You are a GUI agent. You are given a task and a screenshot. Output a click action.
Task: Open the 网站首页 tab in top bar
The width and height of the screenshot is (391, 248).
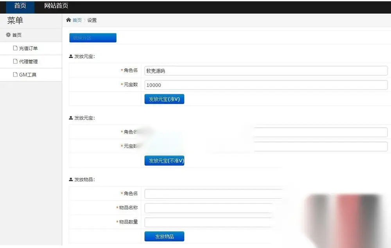pyautogui.click(x=56, y=6)
